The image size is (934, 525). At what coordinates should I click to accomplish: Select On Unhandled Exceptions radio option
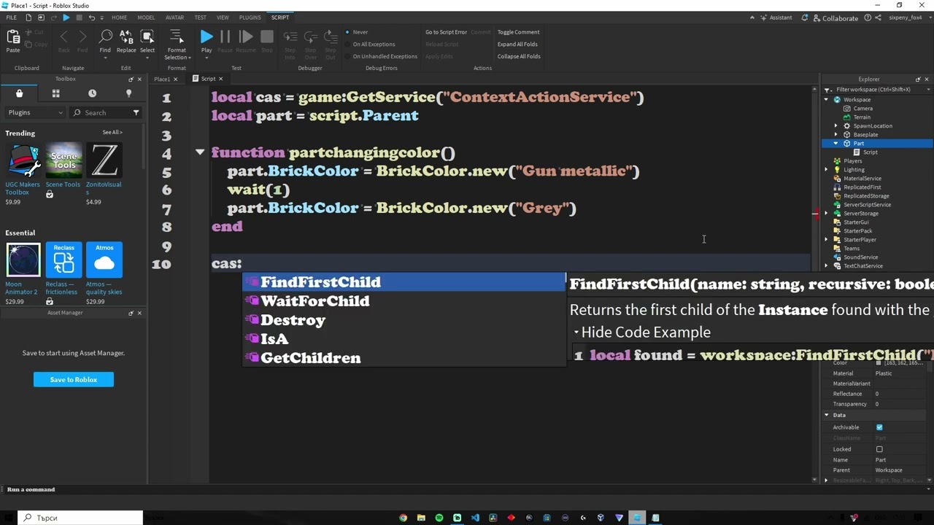point(348,56)
